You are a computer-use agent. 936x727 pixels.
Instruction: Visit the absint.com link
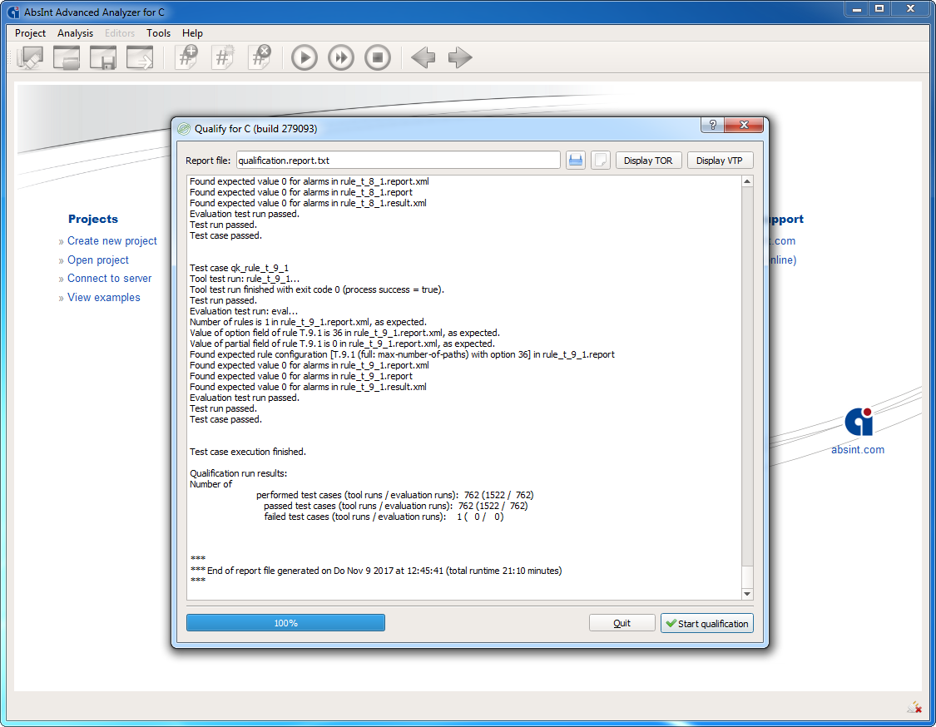[858, 450]
